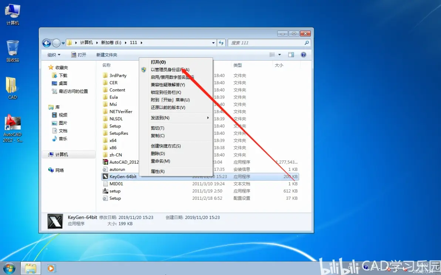Image resolution: width=441 pixels, height=275 pixels.
Task: Expand the 发送到(N) submenu
Action: 208,118
